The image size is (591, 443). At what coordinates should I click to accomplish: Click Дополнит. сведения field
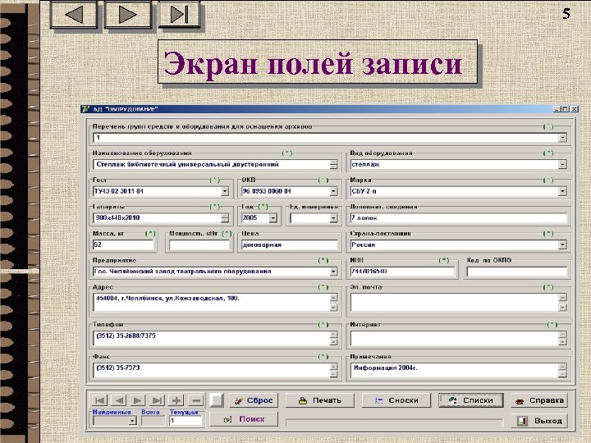tap(459, 218)
